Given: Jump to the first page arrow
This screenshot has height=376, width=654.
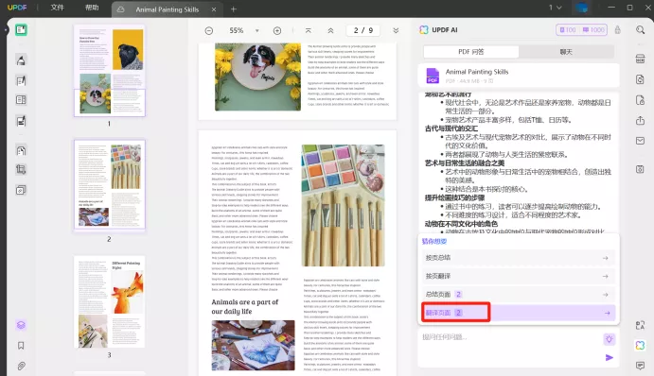Looking at the screenshot, I should [x=309, y=30].
